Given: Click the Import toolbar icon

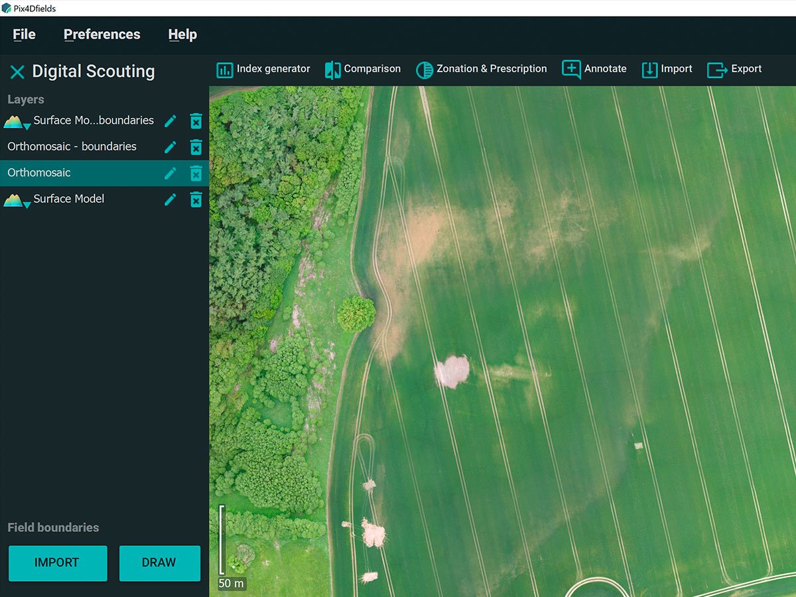Looking at the screenshot, I should point(649,69).
